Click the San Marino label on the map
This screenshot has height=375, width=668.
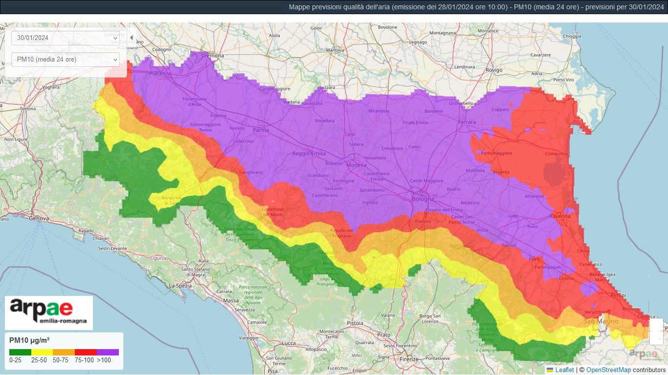pyautogui.click(x=601, y=321)
